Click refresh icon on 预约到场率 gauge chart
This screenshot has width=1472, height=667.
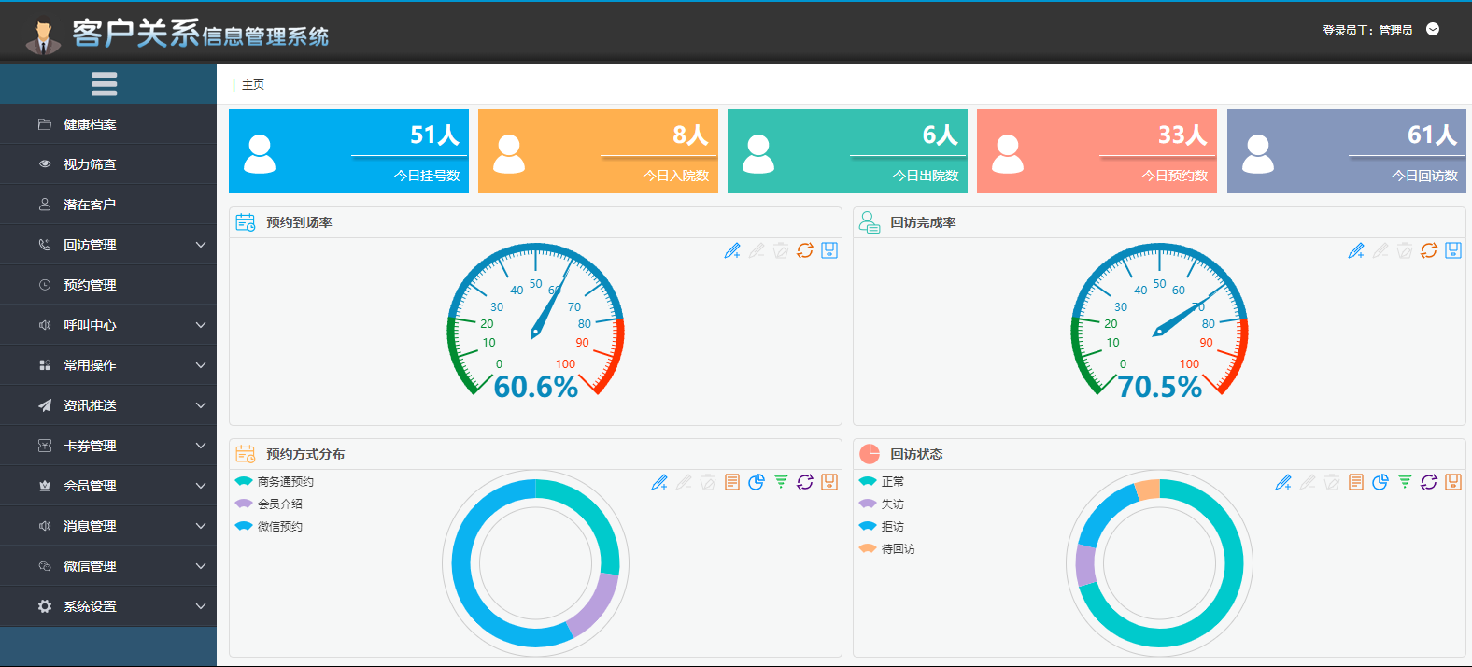click(x=805, y=250)
